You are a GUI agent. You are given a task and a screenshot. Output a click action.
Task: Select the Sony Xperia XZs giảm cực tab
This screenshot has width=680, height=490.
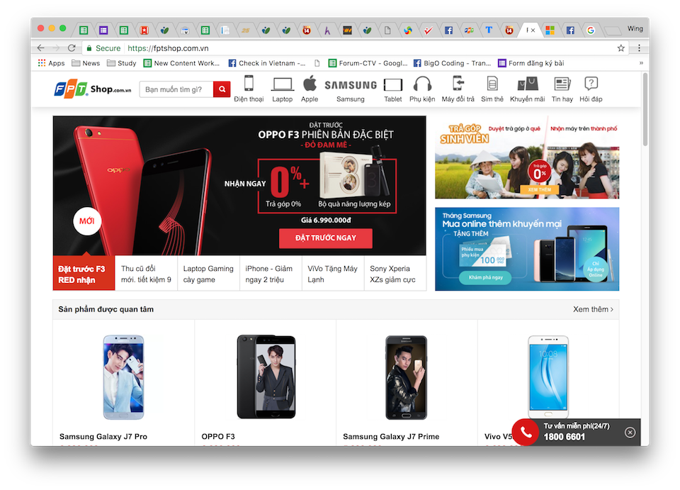pos(395,274)
